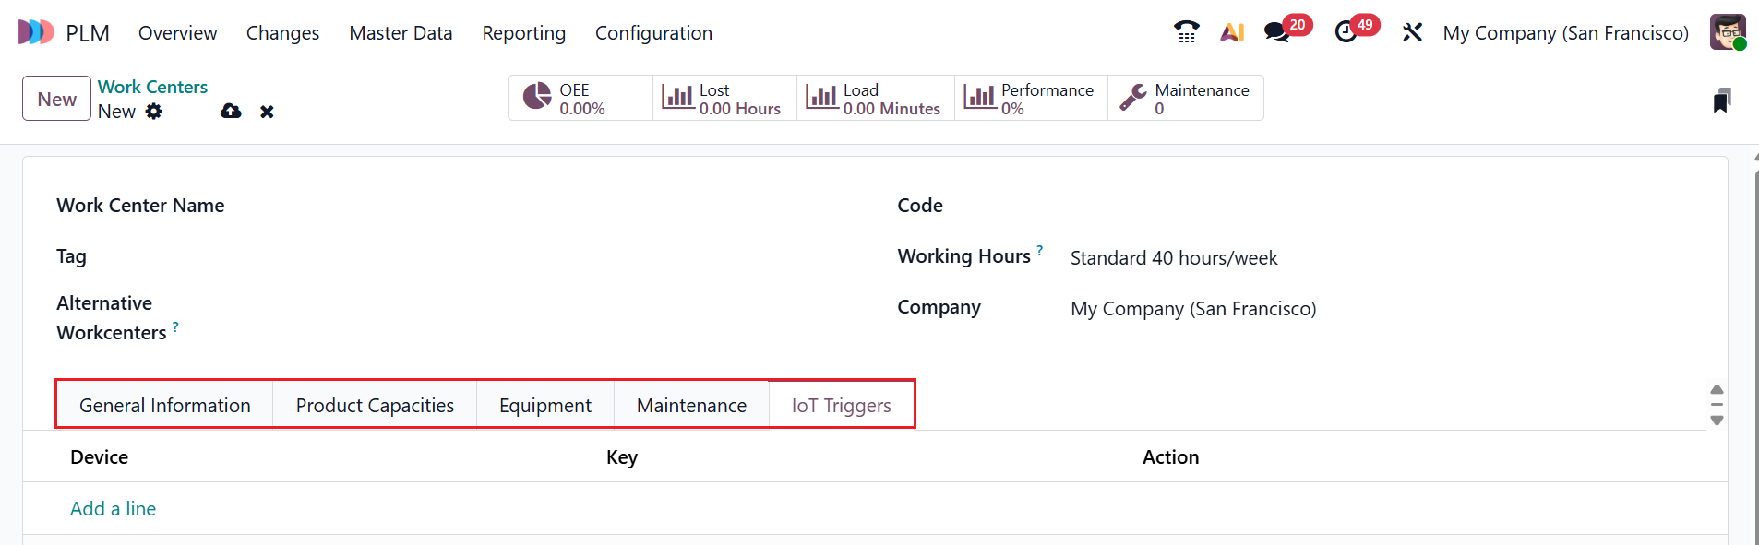Viewport: 1759px width, 545px height.
Task: Open the VoIP phone icon
Action: click(x=1187, y=30)
